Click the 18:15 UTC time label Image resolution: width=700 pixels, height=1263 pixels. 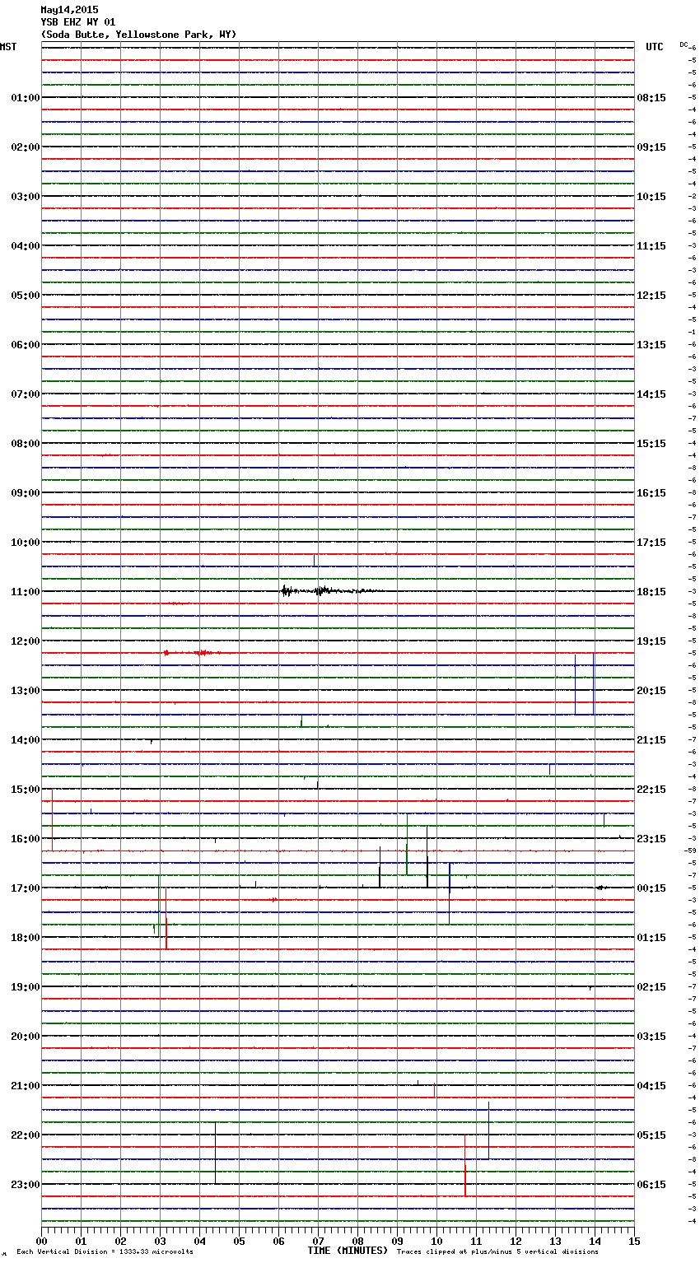coord(651,592)
